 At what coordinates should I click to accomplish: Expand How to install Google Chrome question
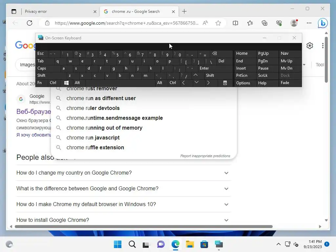pos(123,220)
